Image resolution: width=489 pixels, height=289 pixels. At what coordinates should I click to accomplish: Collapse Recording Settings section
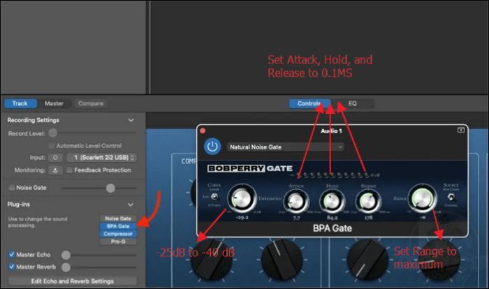click(x=131, y=120)
